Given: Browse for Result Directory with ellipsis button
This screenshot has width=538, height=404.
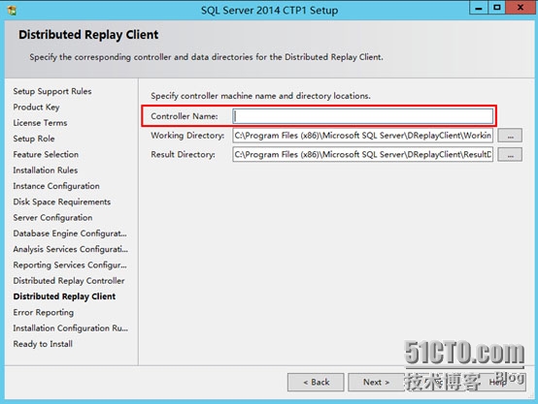Looking at the screenshot, I should 510,154.
